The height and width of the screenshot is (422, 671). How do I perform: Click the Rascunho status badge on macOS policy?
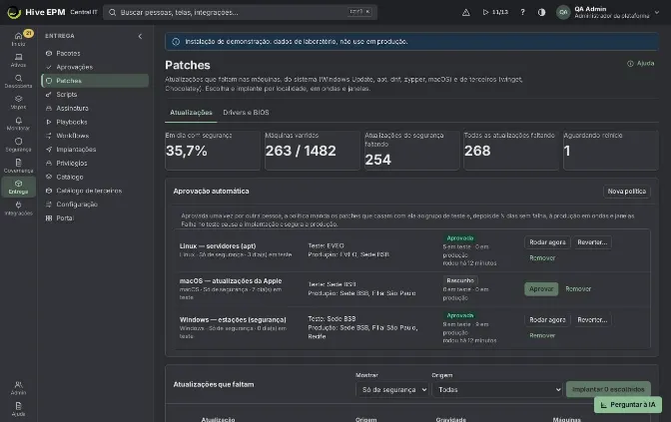coord(460,281)
